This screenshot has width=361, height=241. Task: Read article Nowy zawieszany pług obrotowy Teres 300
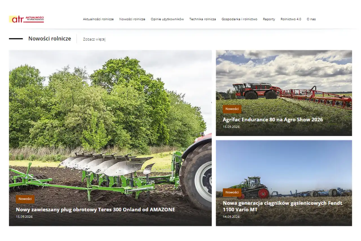tap(95, 210)
